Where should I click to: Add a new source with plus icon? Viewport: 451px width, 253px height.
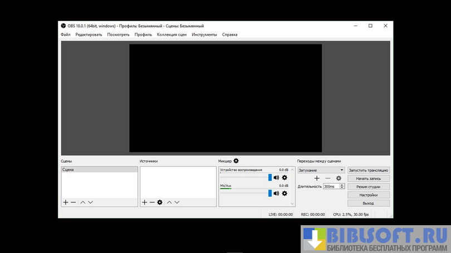coord(145,202)
